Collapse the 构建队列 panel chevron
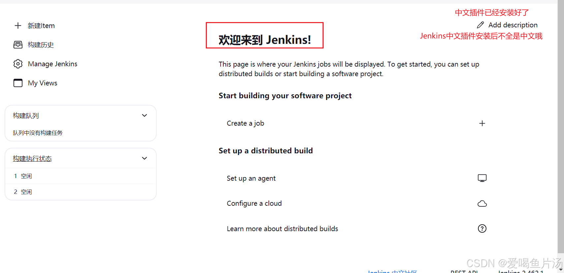 tap(144, 115)
